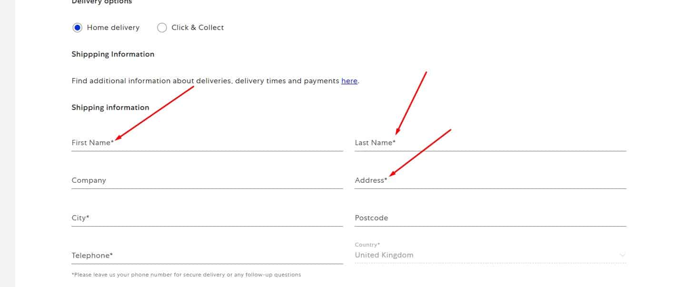The width and height of the screenshot is (676, 287).
Task: Click the City input field
Action: pos(207,218)
